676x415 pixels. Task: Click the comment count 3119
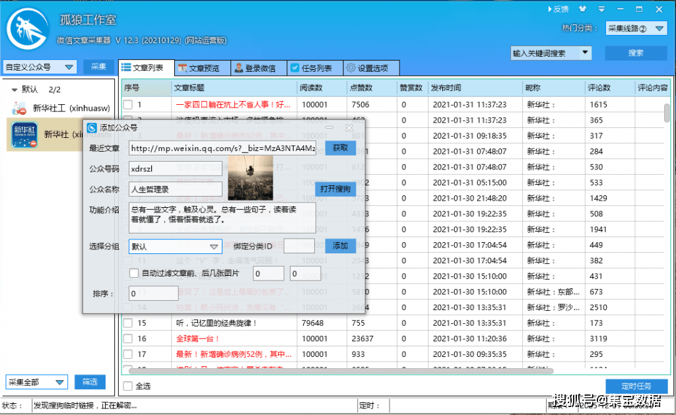click(x=598, y=338)
